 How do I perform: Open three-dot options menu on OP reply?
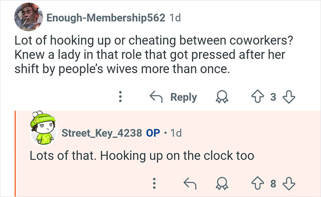(154, 185)
